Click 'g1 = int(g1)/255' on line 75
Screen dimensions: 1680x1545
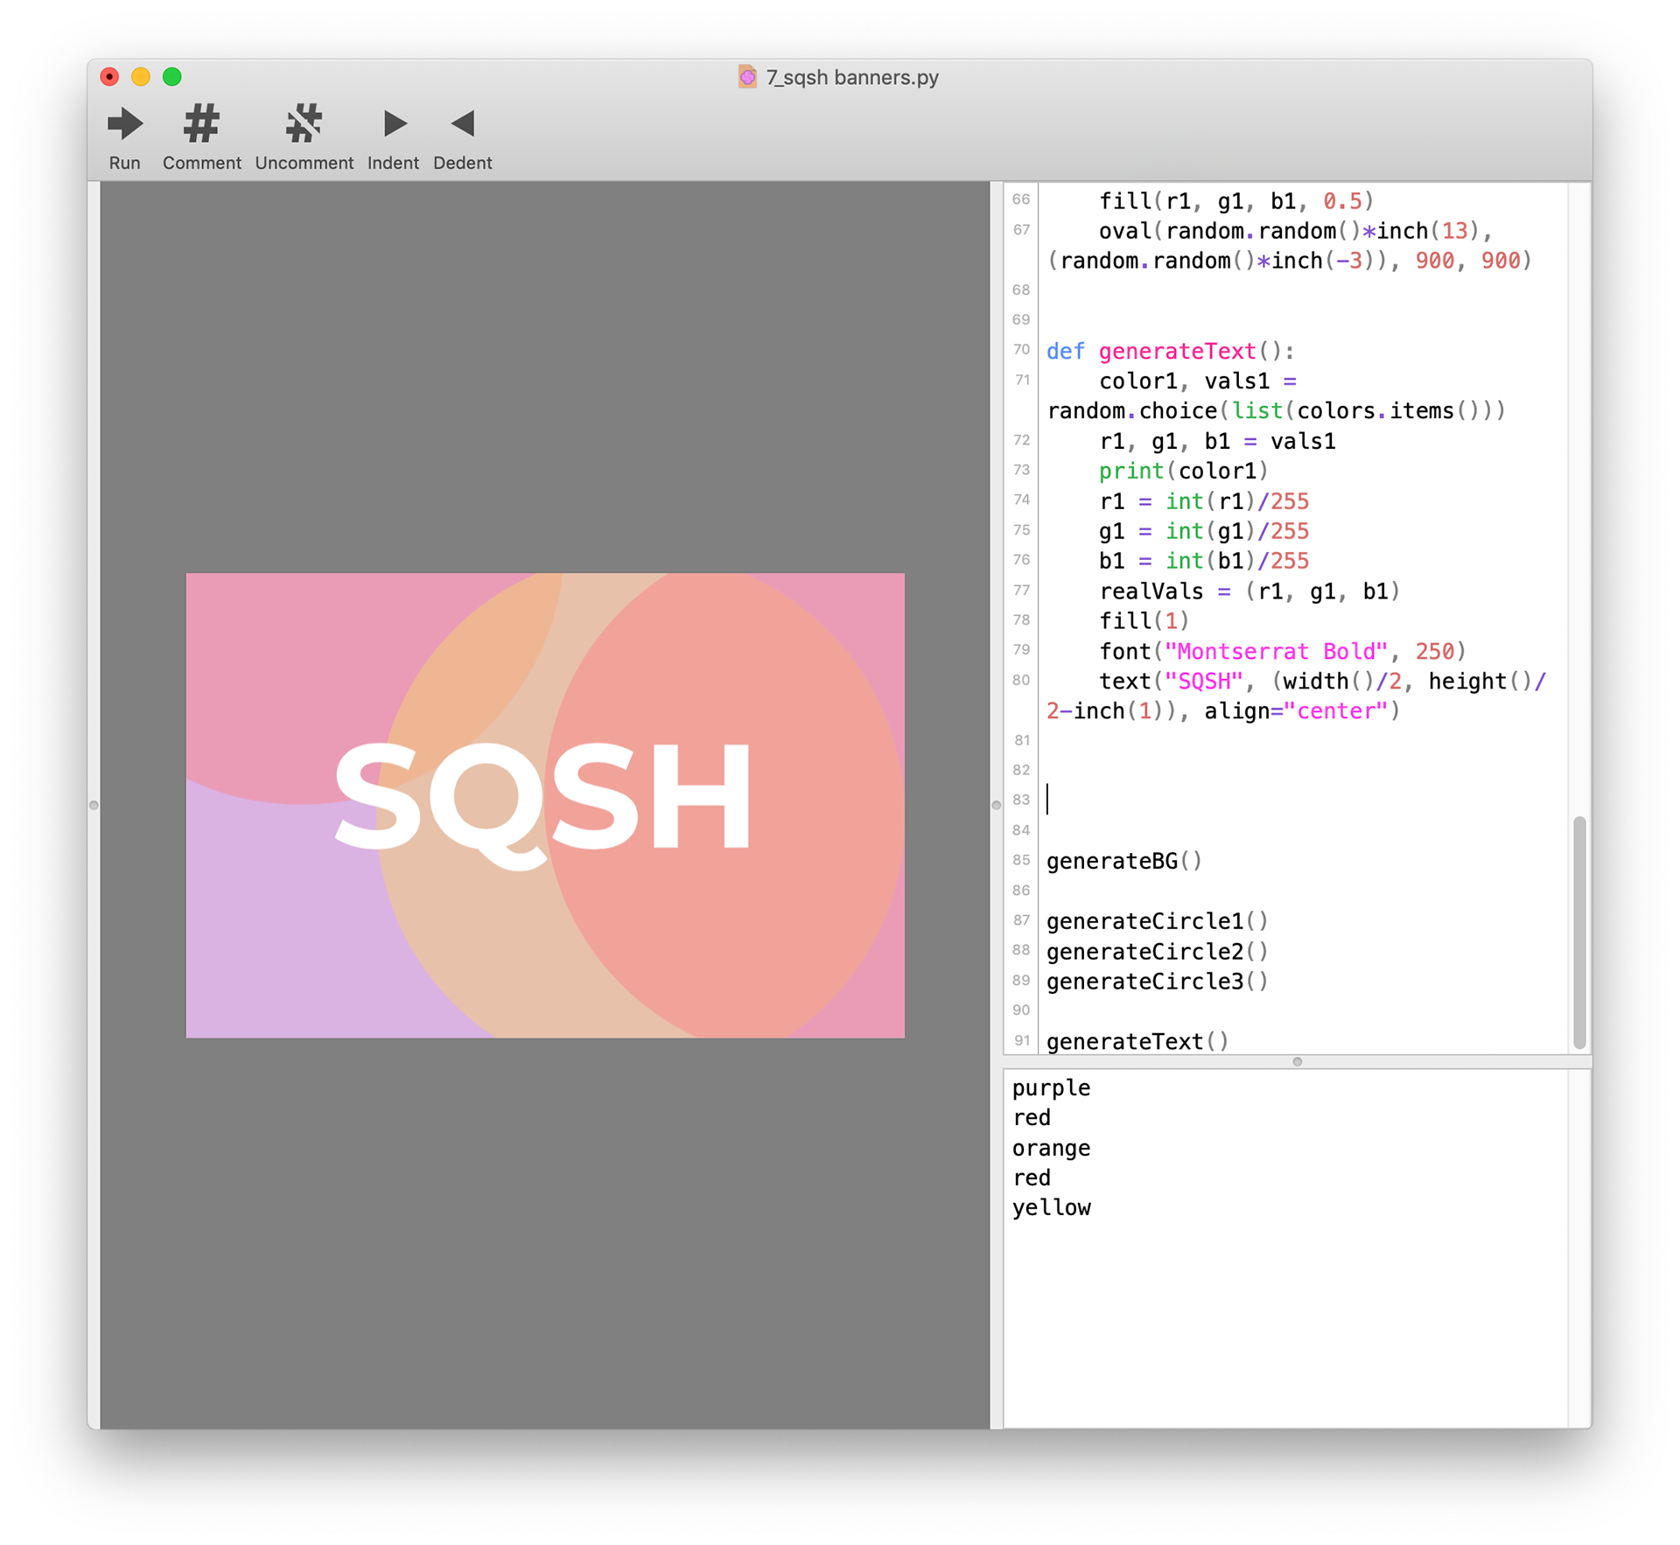click(x=1204, y=531)
